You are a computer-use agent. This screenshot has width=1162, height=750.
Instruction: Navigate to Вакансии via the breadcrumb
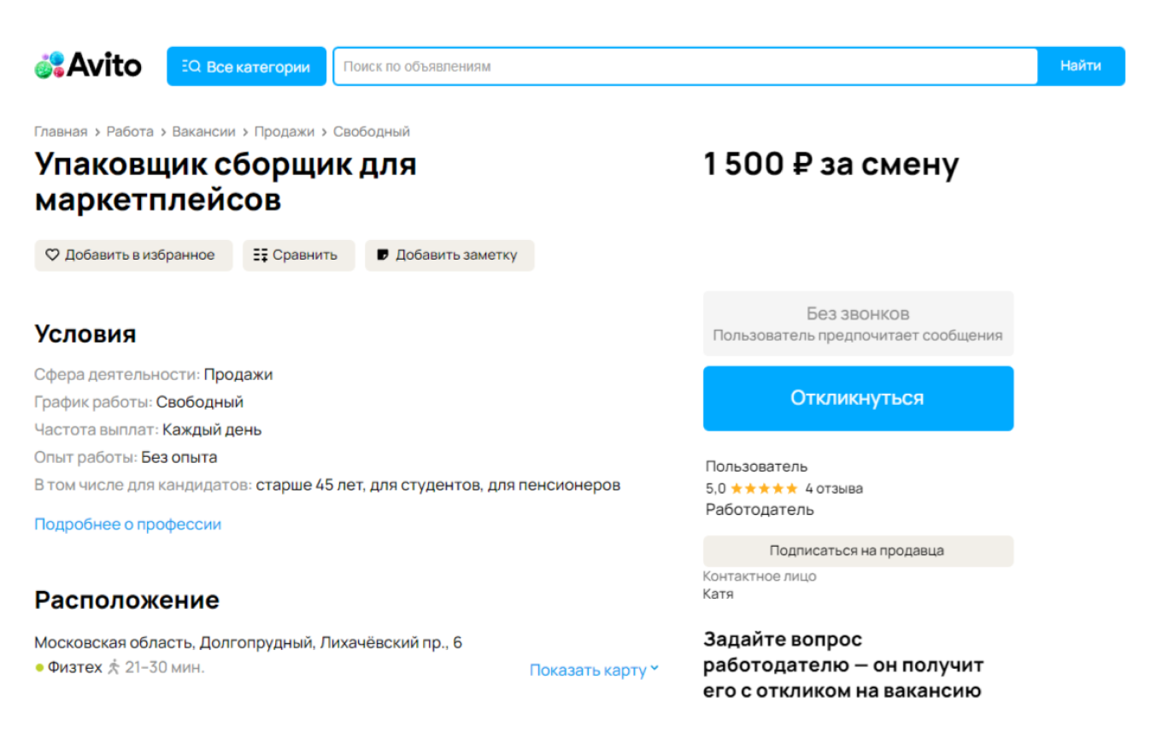pyautogui.click(x=203, y=131)
